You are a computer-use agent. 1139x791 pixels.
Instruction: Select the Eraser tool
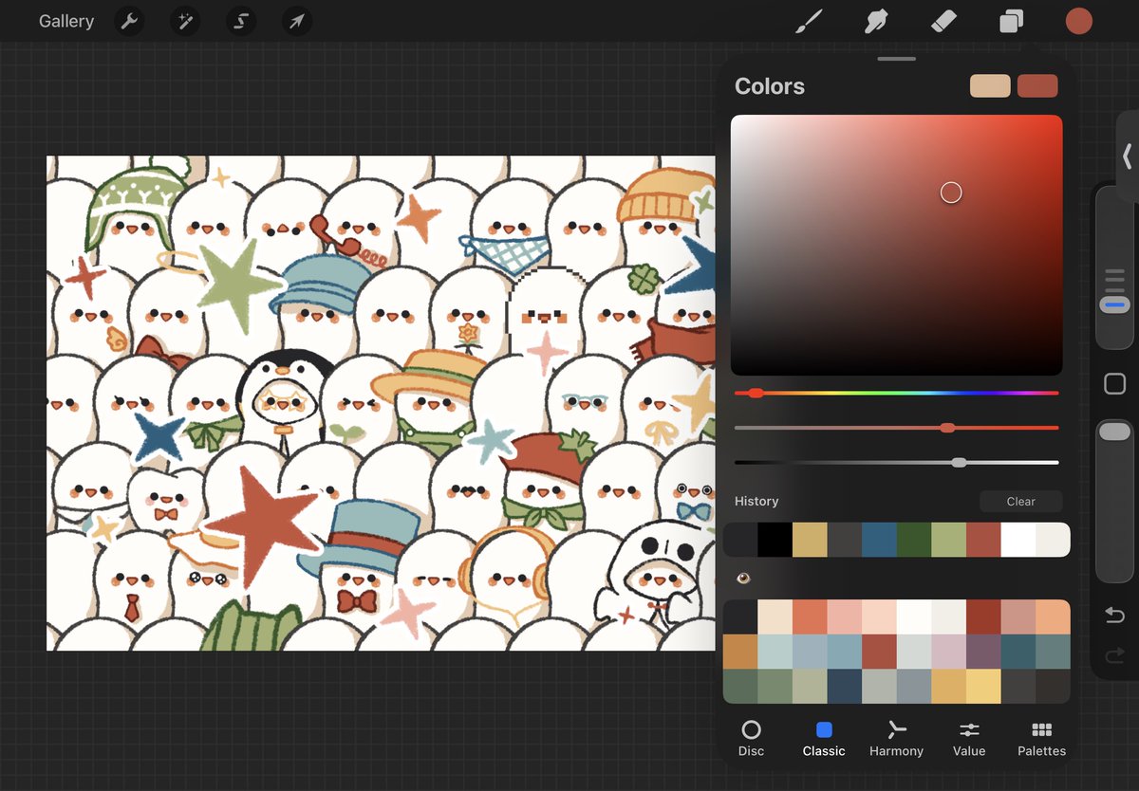[x=943, y=21]
